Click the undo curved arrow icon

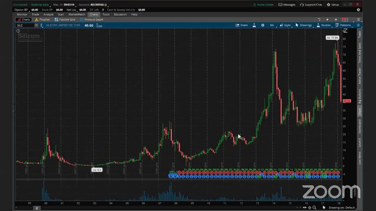(x=319, y=20)
